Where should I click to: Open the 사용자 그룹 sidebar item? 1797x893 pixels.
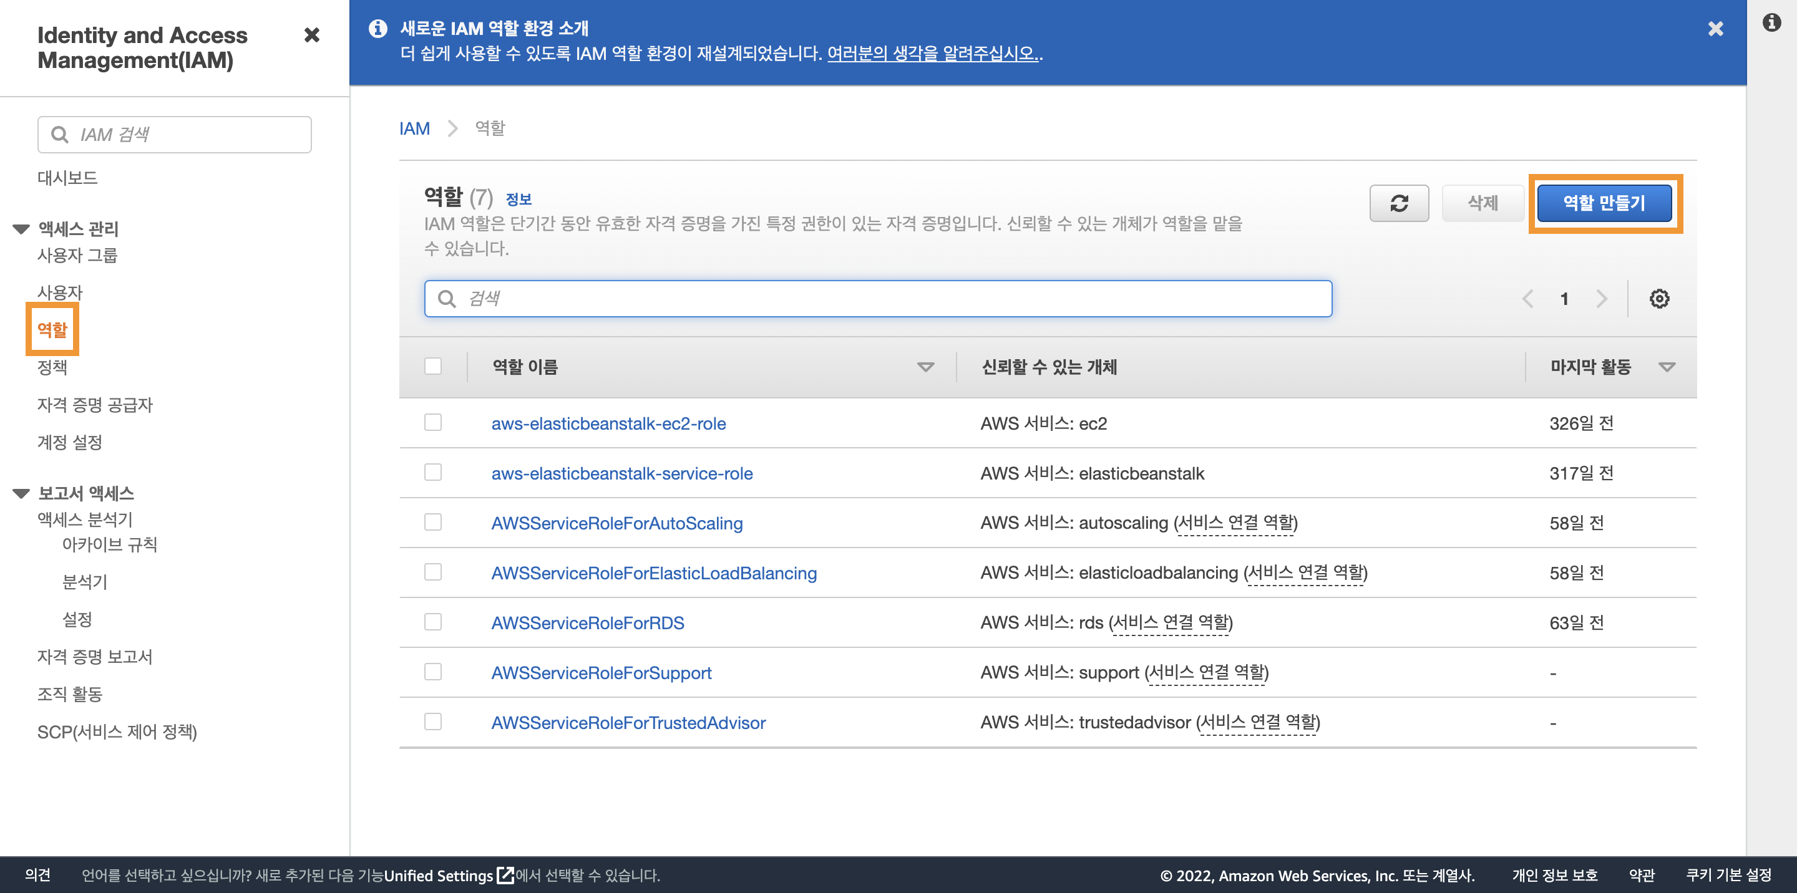(77, 256)
